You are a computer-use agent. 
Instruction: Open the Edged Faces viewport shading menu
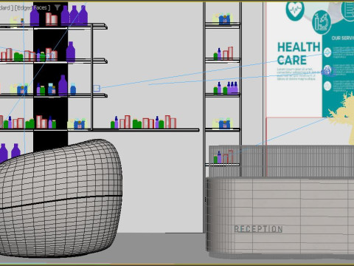coord(32,8)
